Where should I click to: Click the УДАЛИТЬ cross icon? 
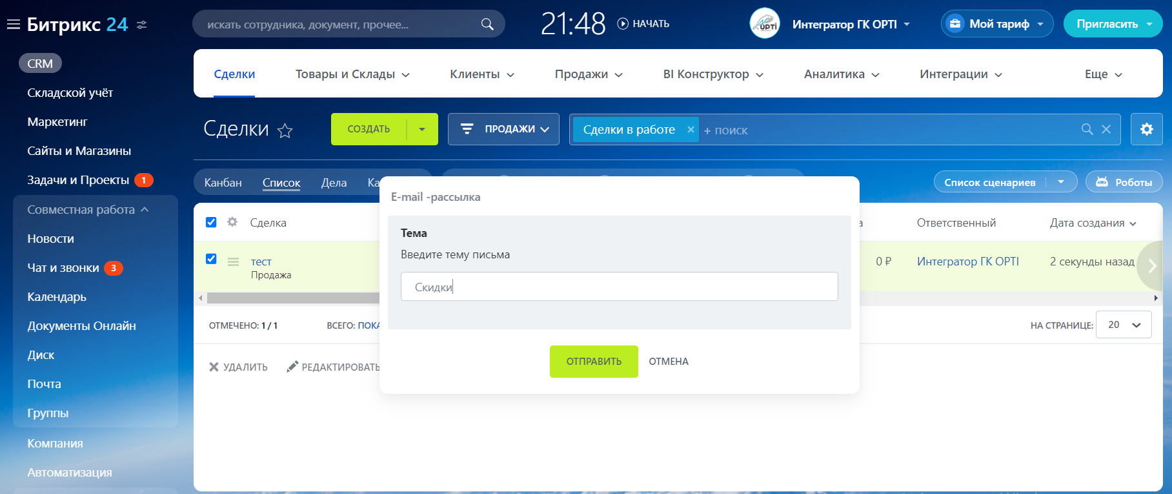[x=214, y=367]
